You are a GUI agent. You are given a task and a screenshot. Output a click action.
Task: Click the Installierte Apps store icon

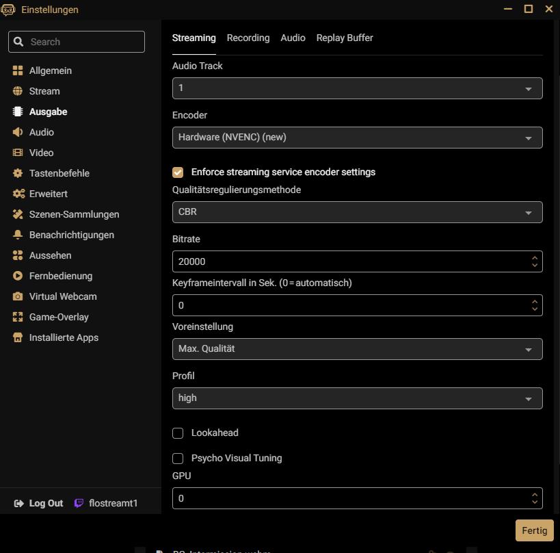18,337
